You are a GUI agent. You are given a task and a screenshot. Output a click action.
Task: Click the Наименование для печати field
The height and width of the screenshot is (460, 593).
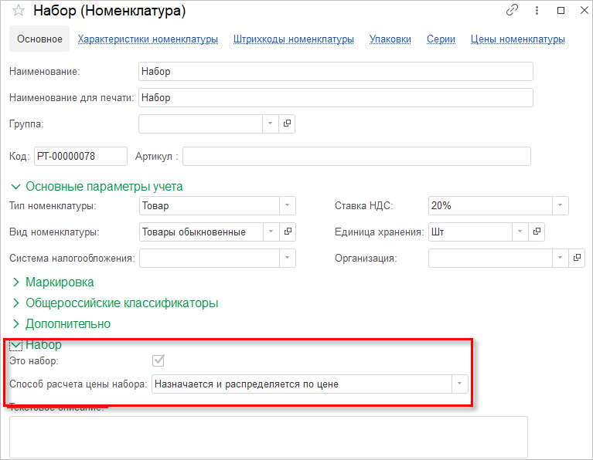[336, 98]
